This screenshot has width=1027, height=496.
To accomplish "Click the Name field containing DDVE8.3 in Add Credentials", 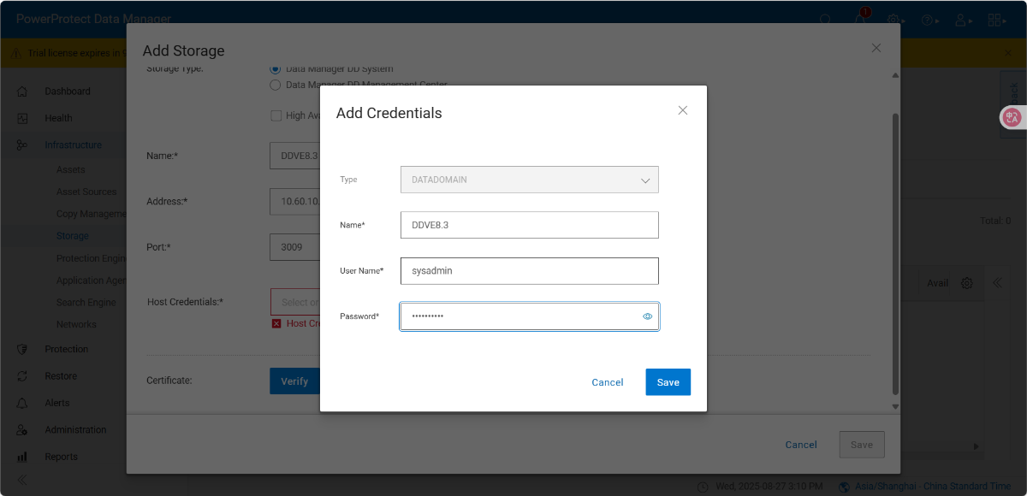I will 530,225.
